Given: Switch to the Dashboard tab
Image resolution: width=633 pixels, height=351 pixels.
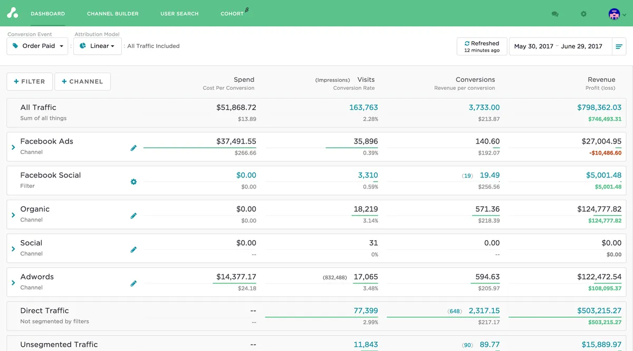Looking at the screenshot, I should 48,14.
